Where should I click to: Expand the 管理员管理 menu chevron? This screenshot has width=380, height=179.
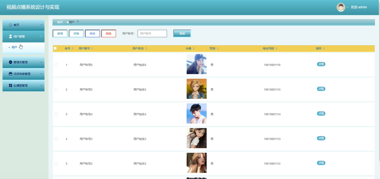[x=41, y=62]
